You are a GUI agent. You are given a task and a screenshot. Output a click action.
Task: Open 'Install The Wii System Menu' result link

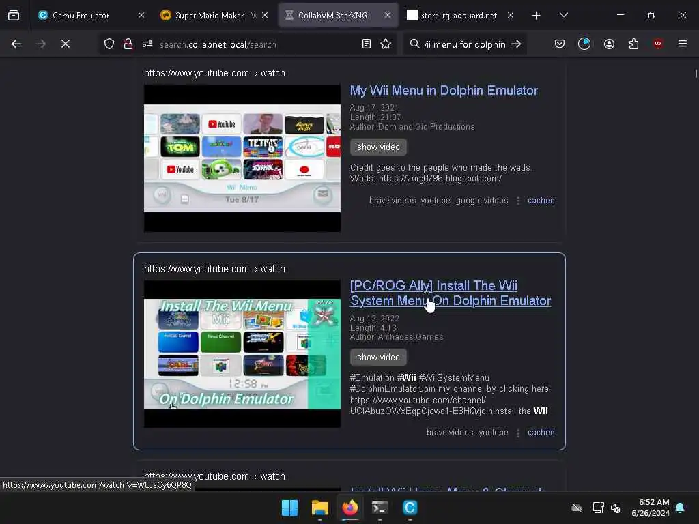[451, 293]
